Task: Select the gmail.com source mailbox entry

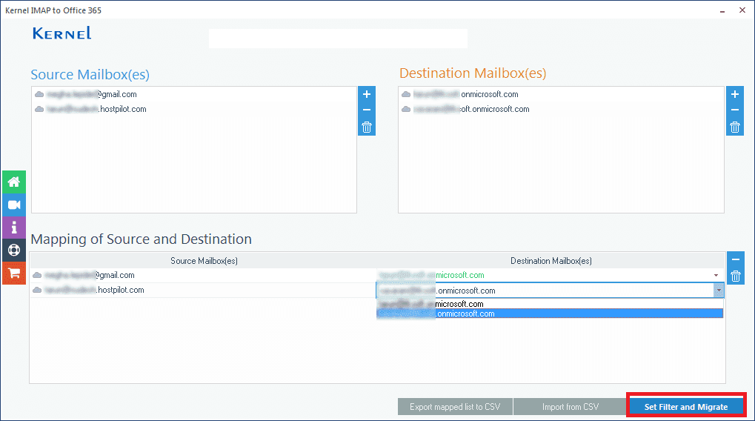Action: (86, 94)
